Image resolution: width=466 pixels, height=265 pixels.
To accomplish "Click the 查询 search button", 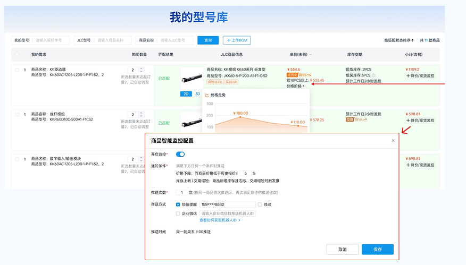I will point(208,40).
